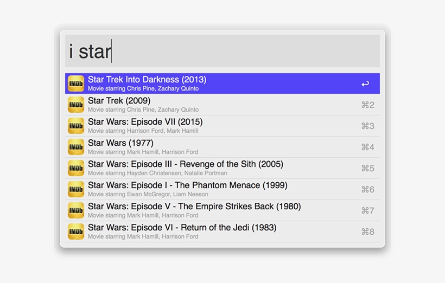Screen dimensions: 445x283
Task: Click the ⌘8 shortcut label
Action: pyautogui.click(x=367, y=231)
